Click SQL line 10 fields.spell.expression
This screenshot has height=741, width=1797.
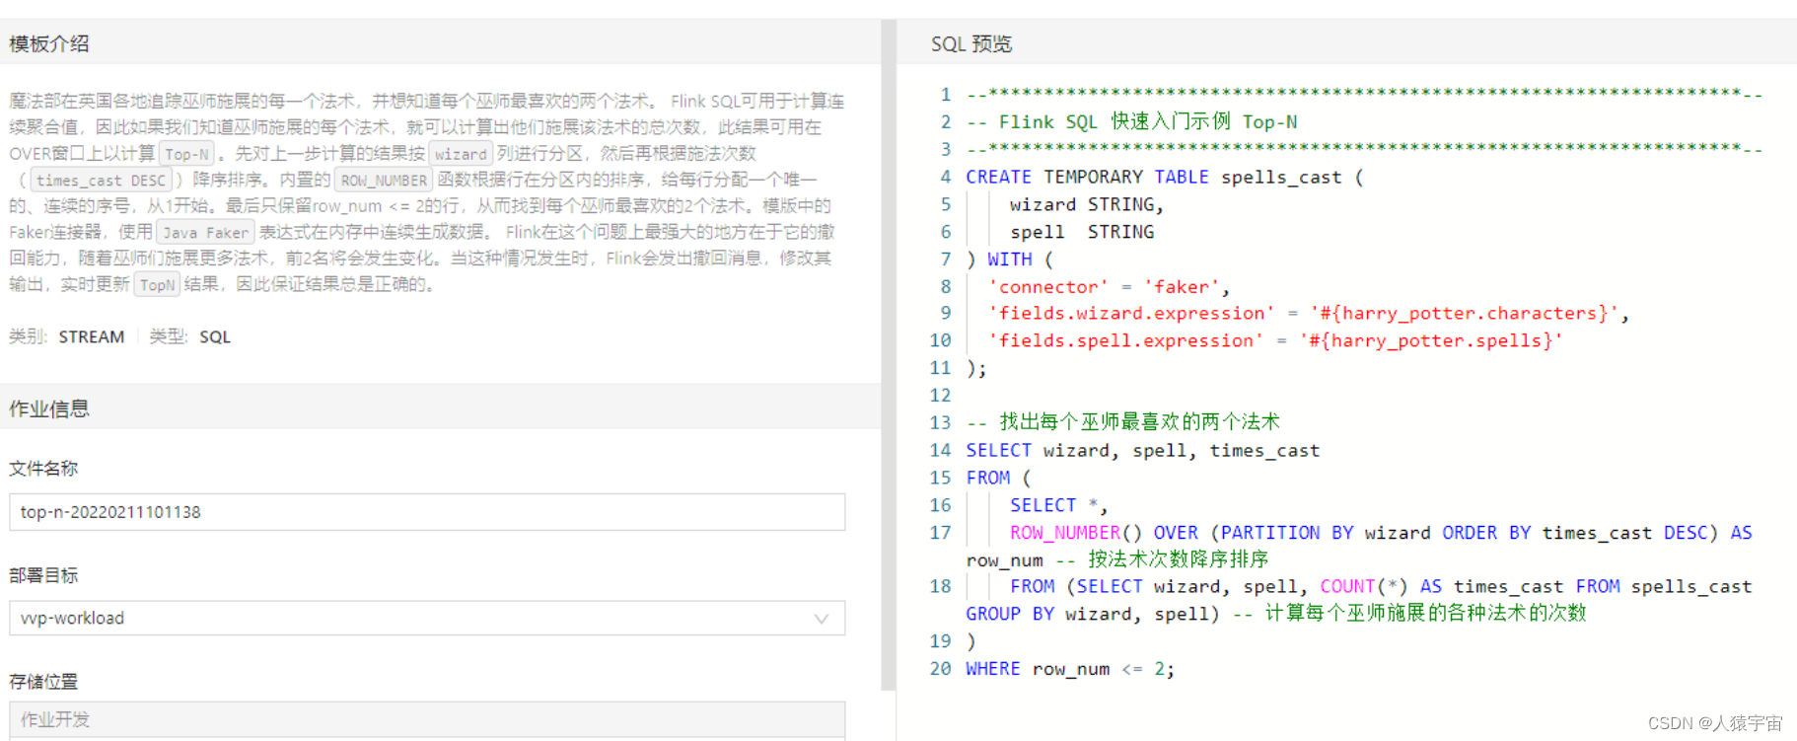pyautogui.click(x=1275, y=341)
